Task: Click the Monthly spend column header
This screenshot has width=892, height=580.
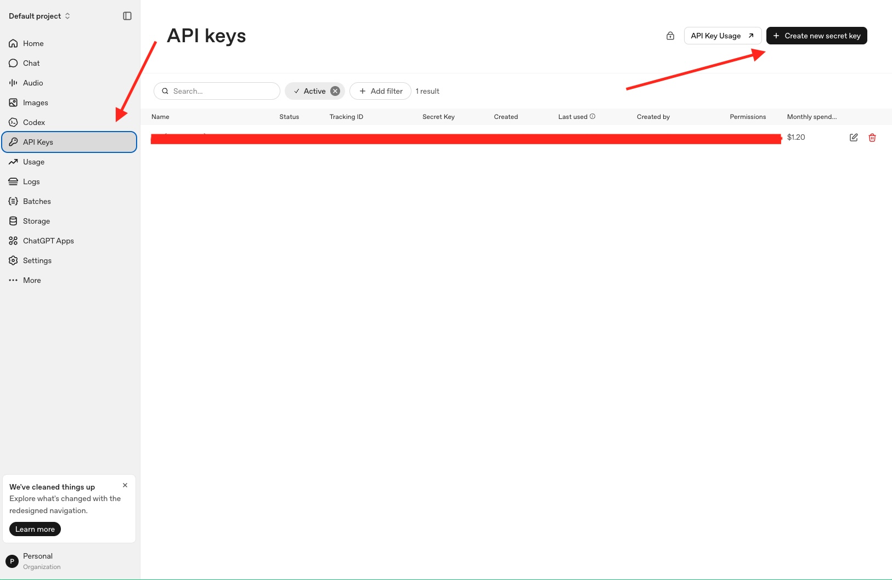Action: tap(812, 117)
